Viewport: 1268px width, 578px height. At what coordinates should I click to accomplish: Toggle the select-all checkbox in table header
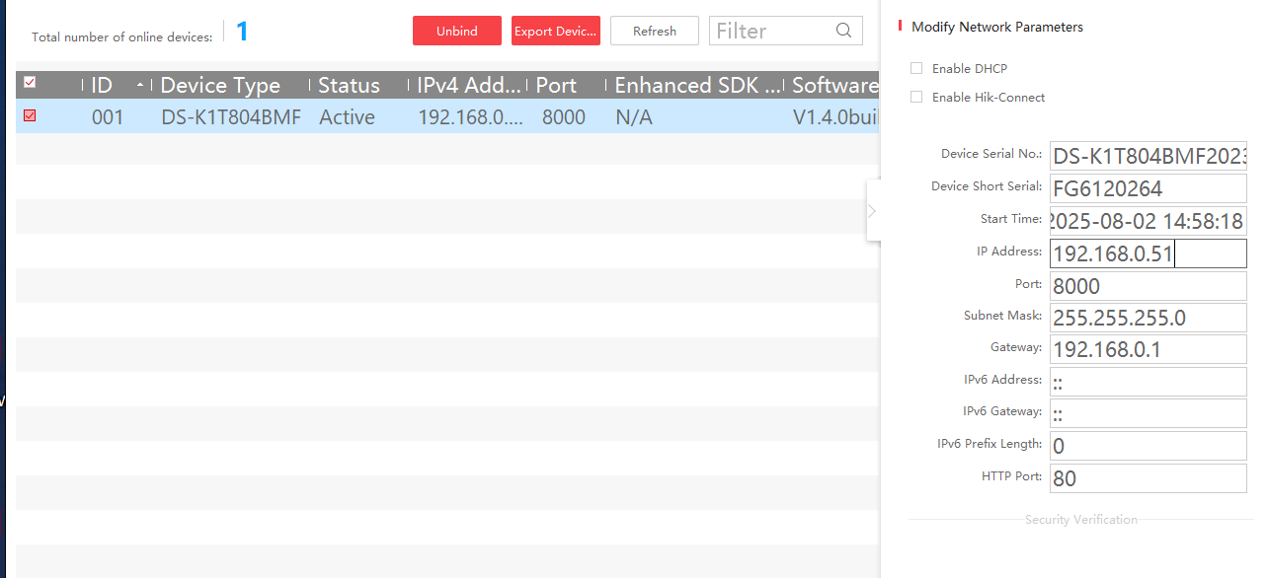(x=30, y=83)
